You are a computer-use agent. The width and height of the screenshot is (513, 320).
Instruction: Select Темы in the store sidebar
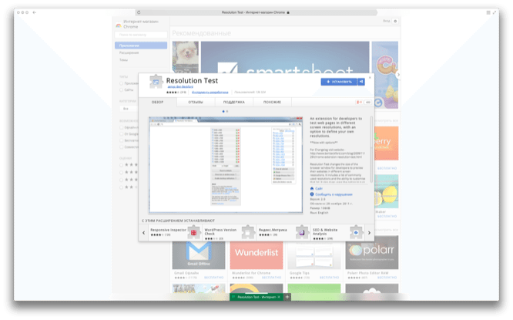(x=123, y=60)
